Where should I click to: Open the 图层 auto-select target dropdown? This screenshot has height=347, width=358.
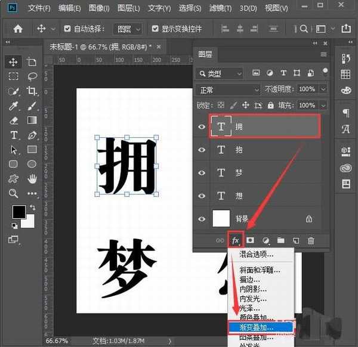point(129,29)
